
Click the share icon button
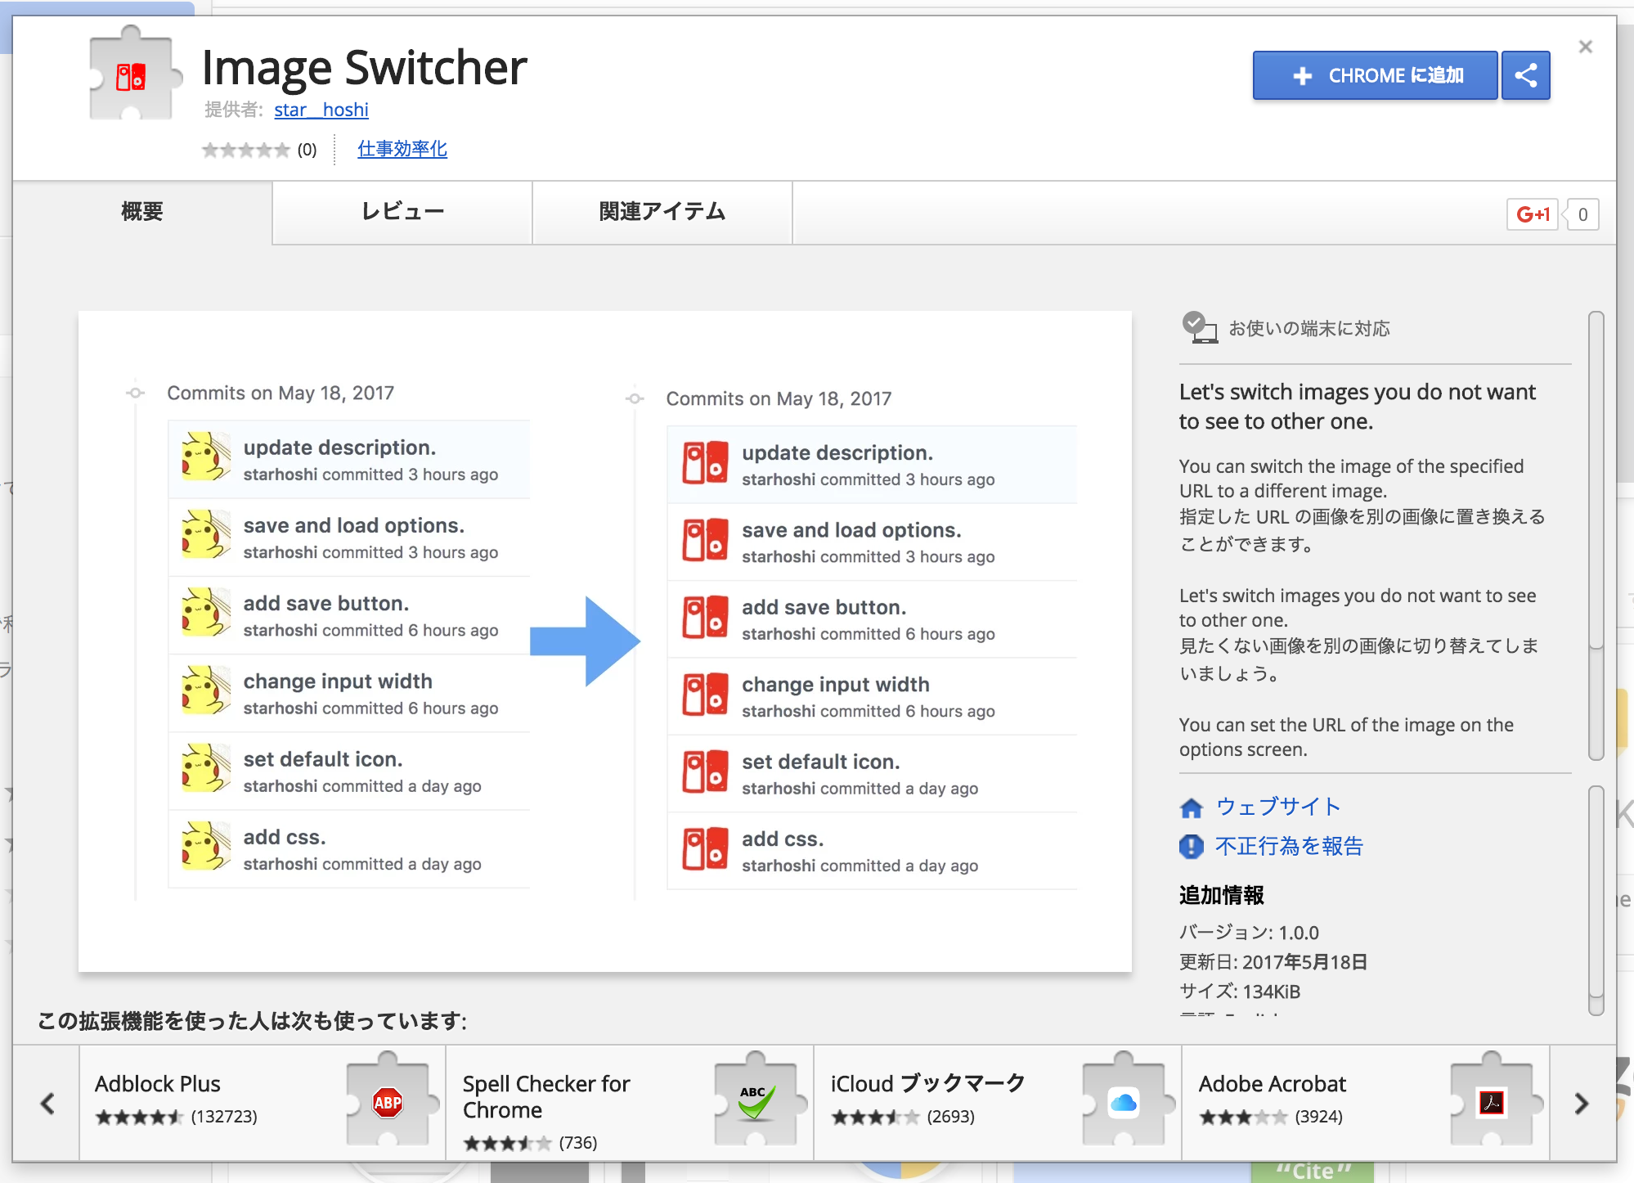click(x=1525, y=75)
